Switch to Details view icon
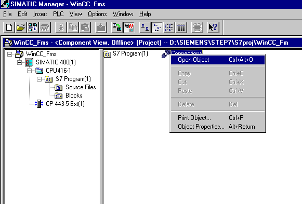The image size is (302, 204). [181, 28]
